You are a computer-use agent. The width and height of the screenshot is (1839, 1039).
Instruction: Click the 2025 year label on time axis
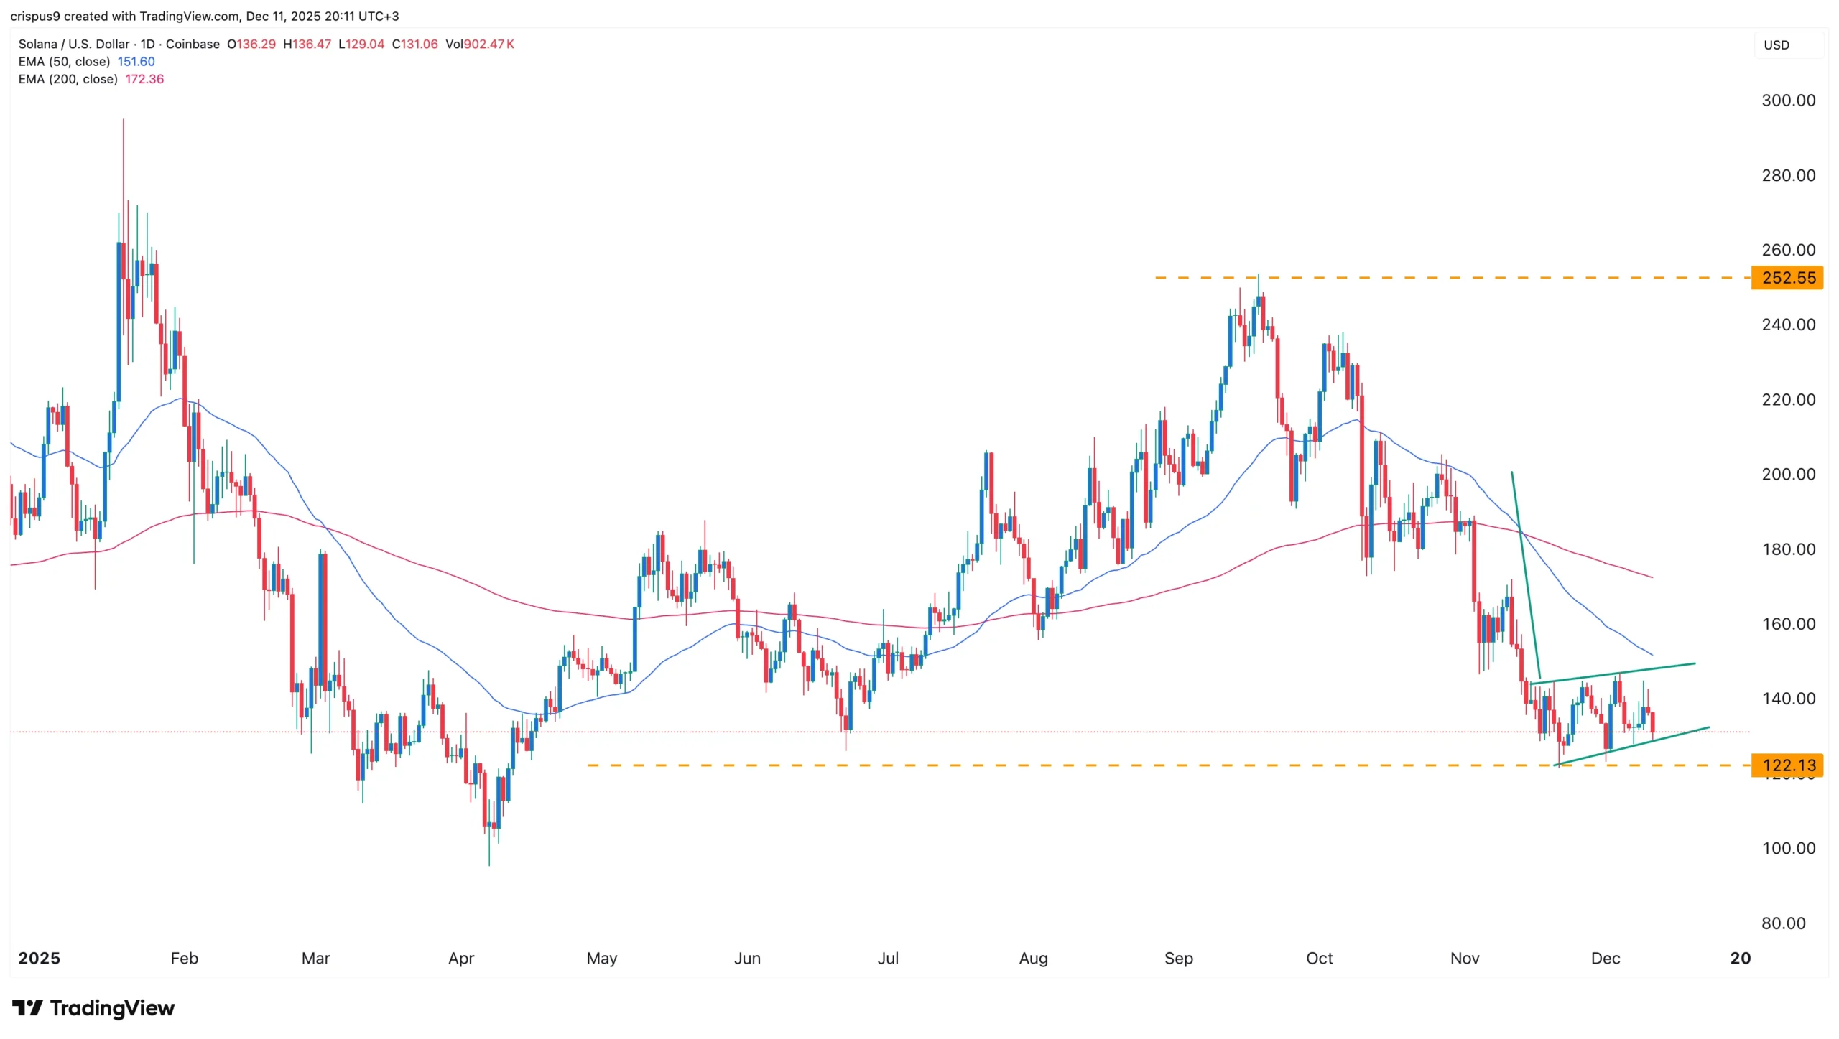[39, 958]
